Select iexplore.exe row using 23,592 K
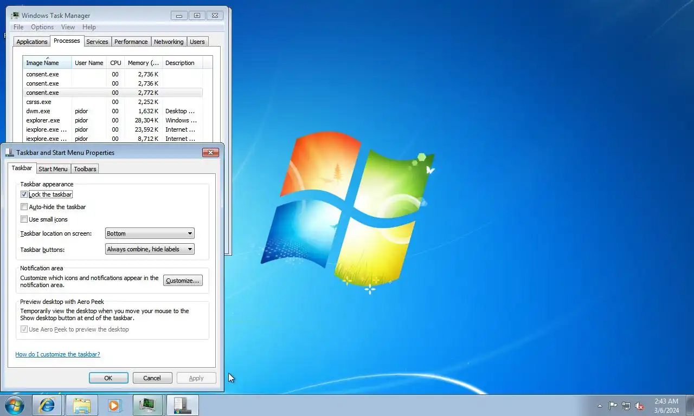Image resolution: width=694 pixels, height=416 pixels. click(113, 129)
